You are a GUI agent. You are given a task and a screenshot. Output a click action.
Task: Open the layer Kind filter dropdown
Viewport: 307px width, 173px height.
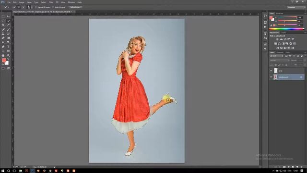(x=276, y=56)
